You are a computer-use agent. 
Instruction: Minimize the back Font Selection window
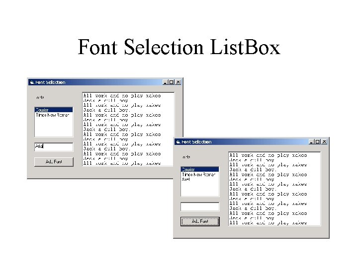165,82
